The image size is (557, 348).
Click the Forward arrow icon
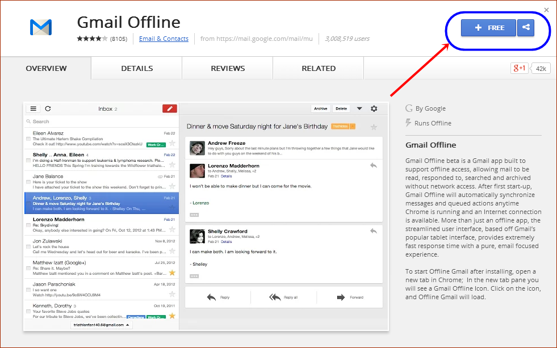point(341,297)
